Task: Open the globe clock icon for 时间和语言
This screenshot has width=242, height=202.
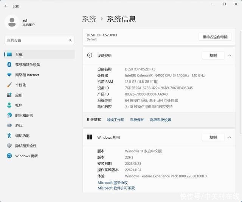Action: tap(9, 115)
